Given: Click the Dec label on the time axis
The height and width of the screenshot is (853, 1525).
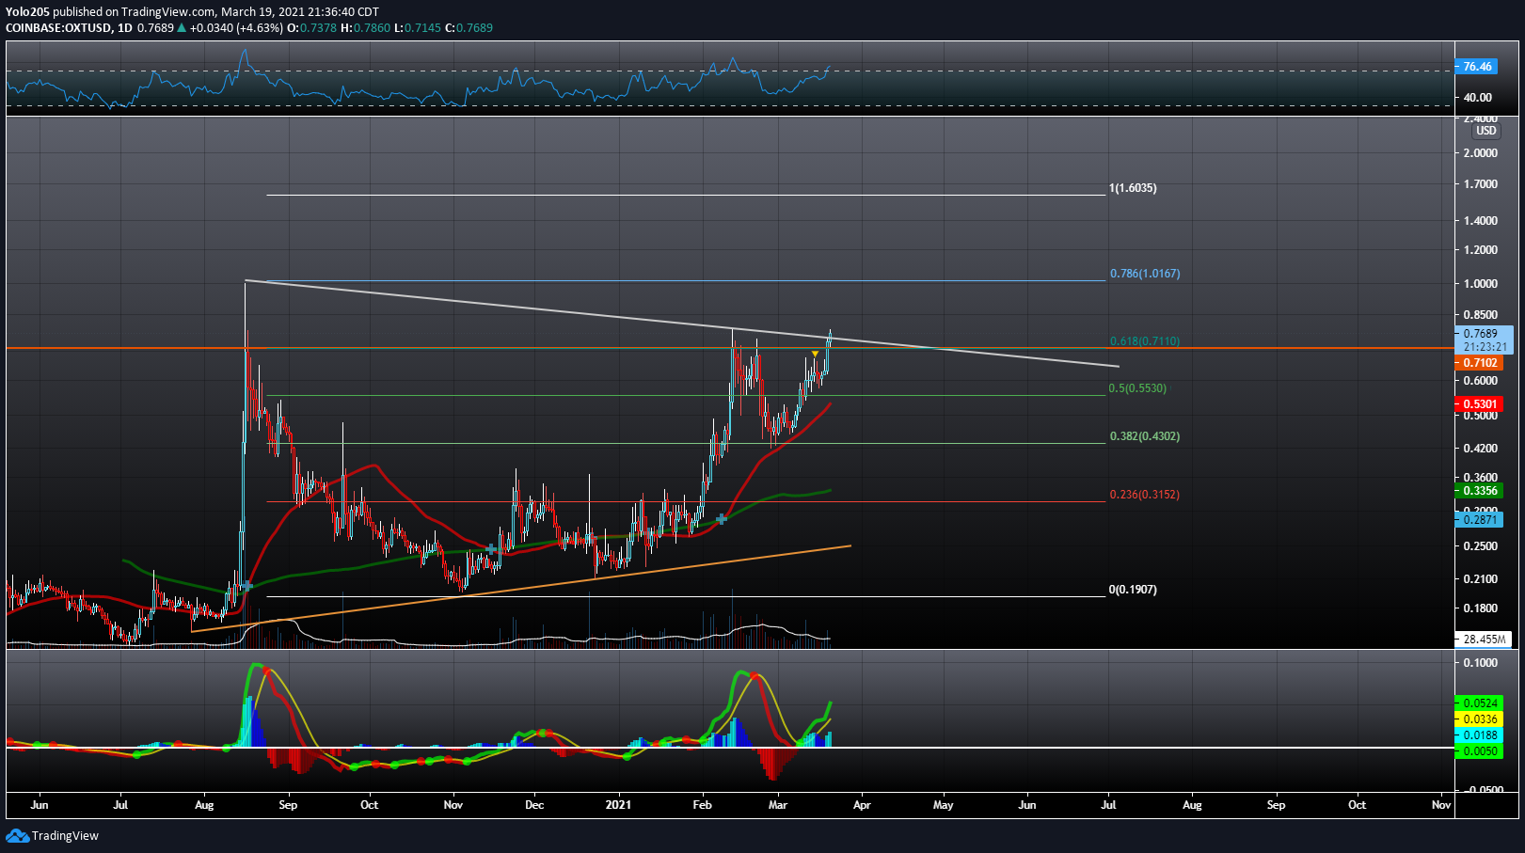Looking at the screenshot, I should pyautogui.click(x=534, y=805).
